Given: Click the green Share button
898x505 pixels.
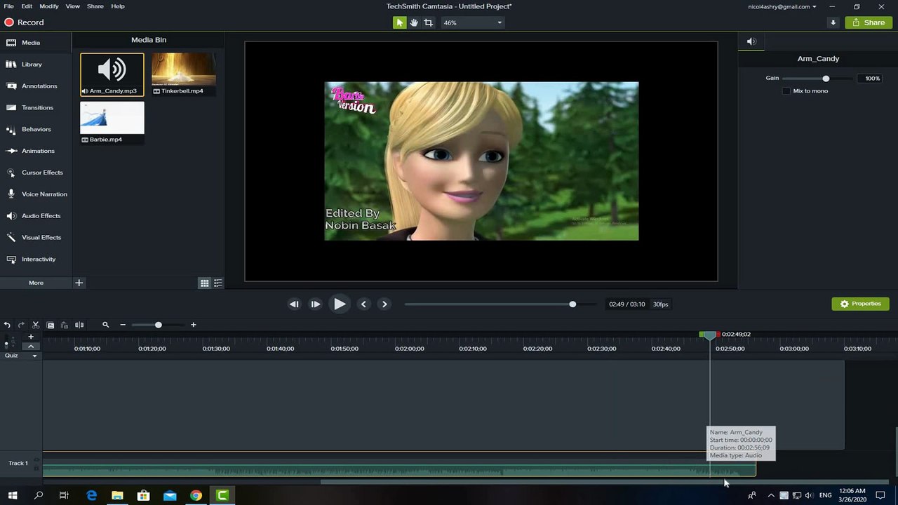Looking at the screenshot, I should [869, 22].
